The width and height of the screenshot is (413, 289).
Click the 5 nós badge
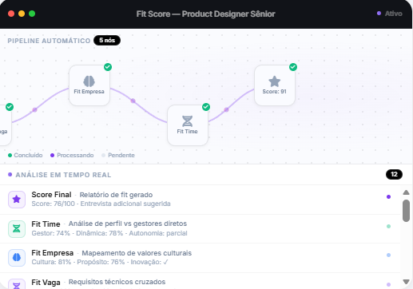point(107,40)
